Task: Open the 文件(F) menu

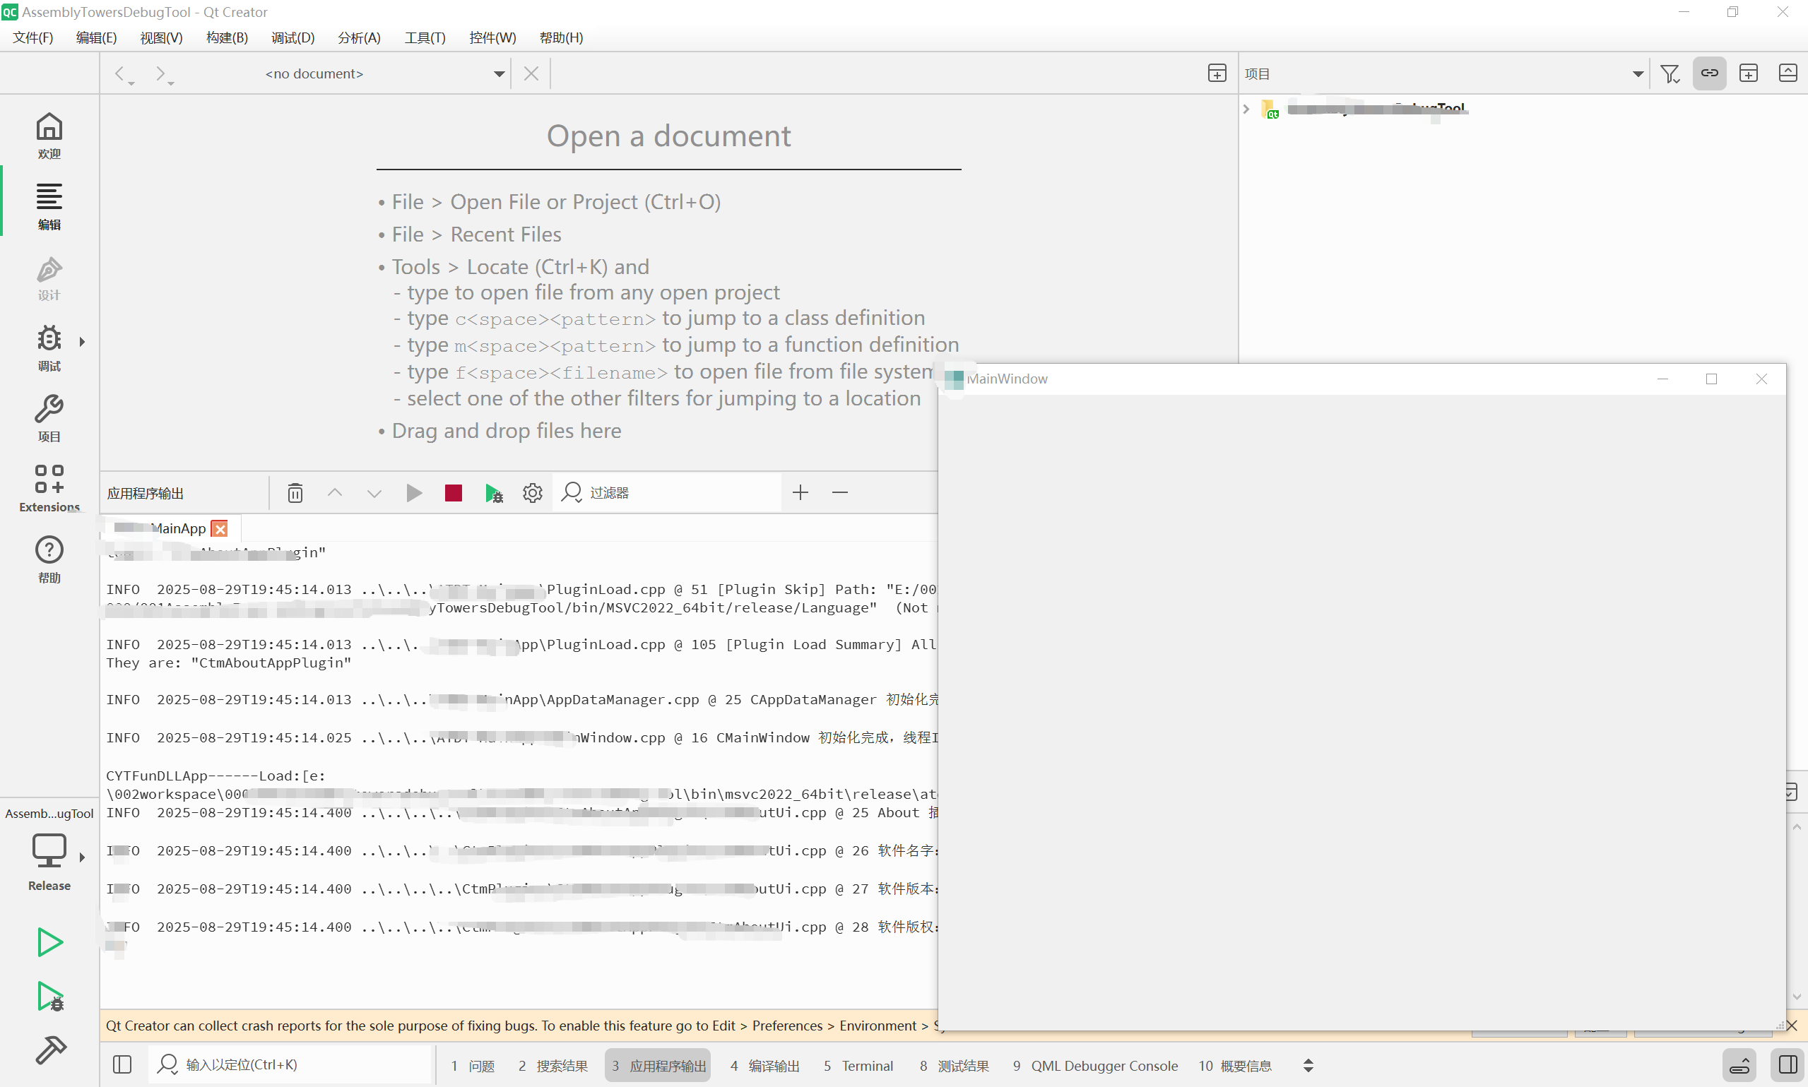Action: pos(33,37)
